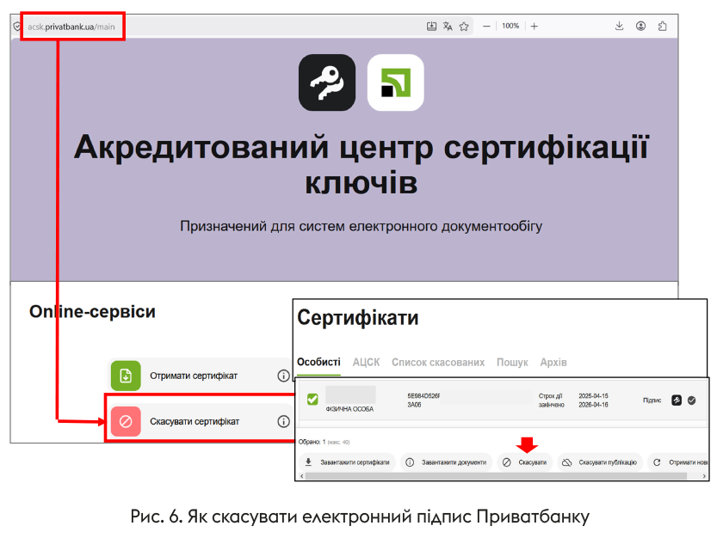Viewport: 723px width, 538px height.
Task: Open browser downloads icon
Action: (619, 27)
